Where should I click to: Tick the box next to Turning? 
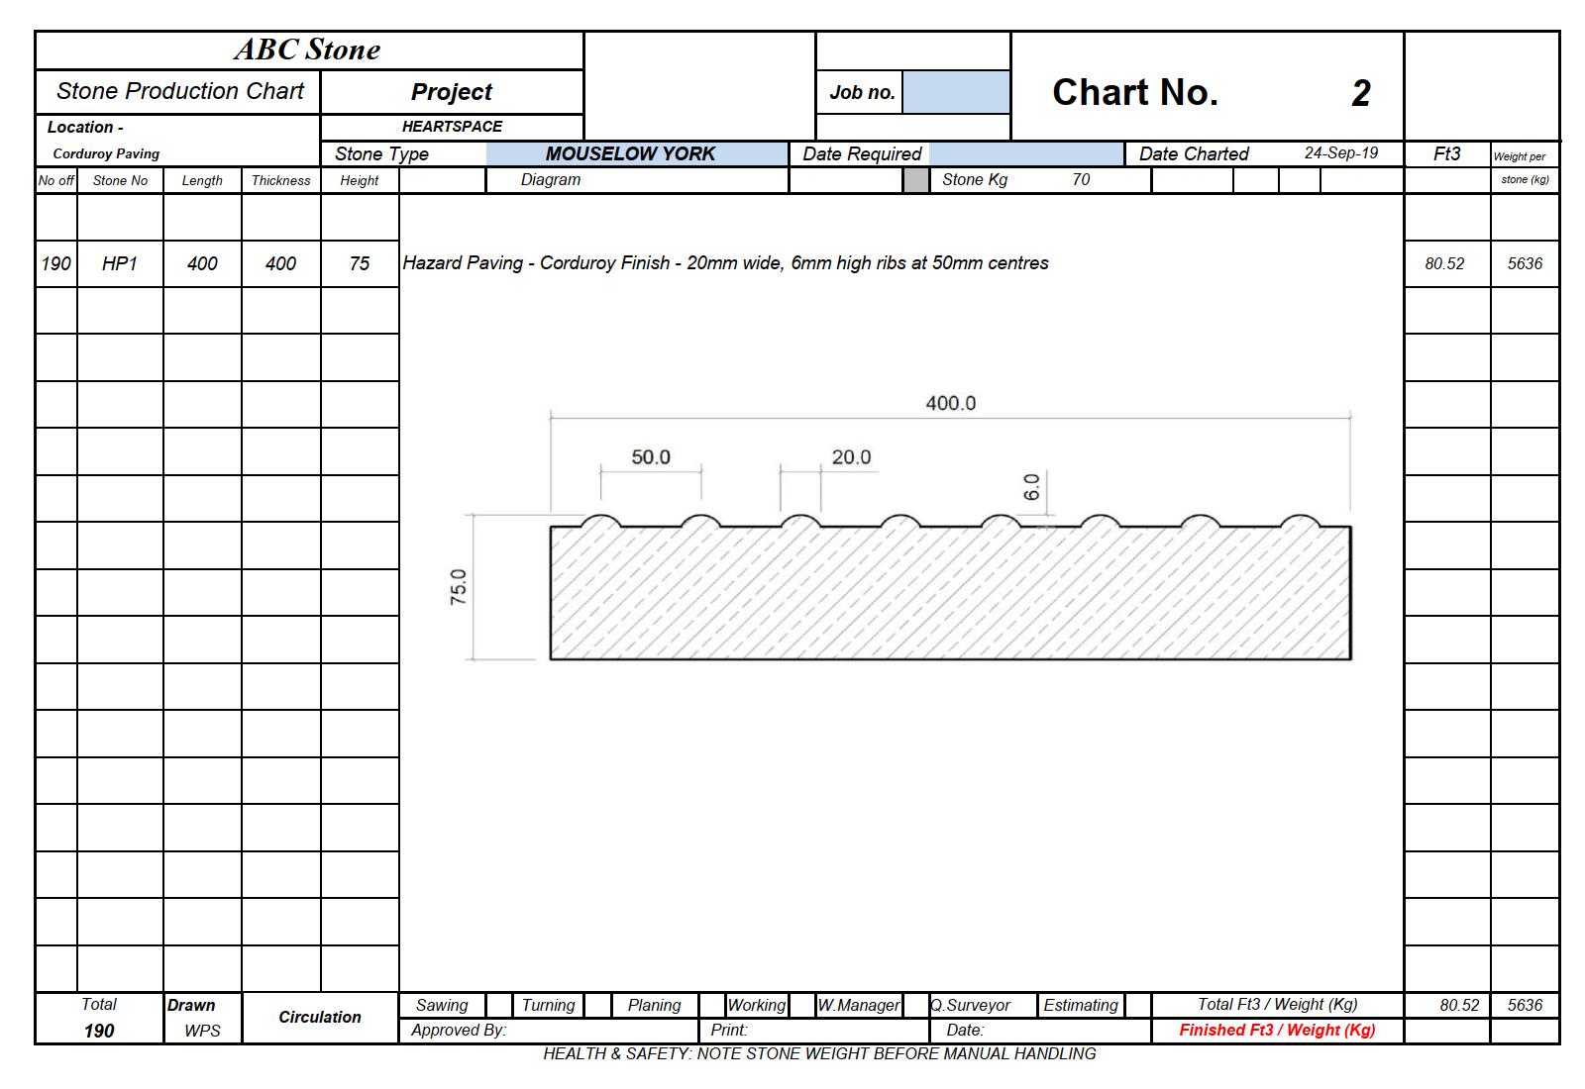(x=597, y=1005)
